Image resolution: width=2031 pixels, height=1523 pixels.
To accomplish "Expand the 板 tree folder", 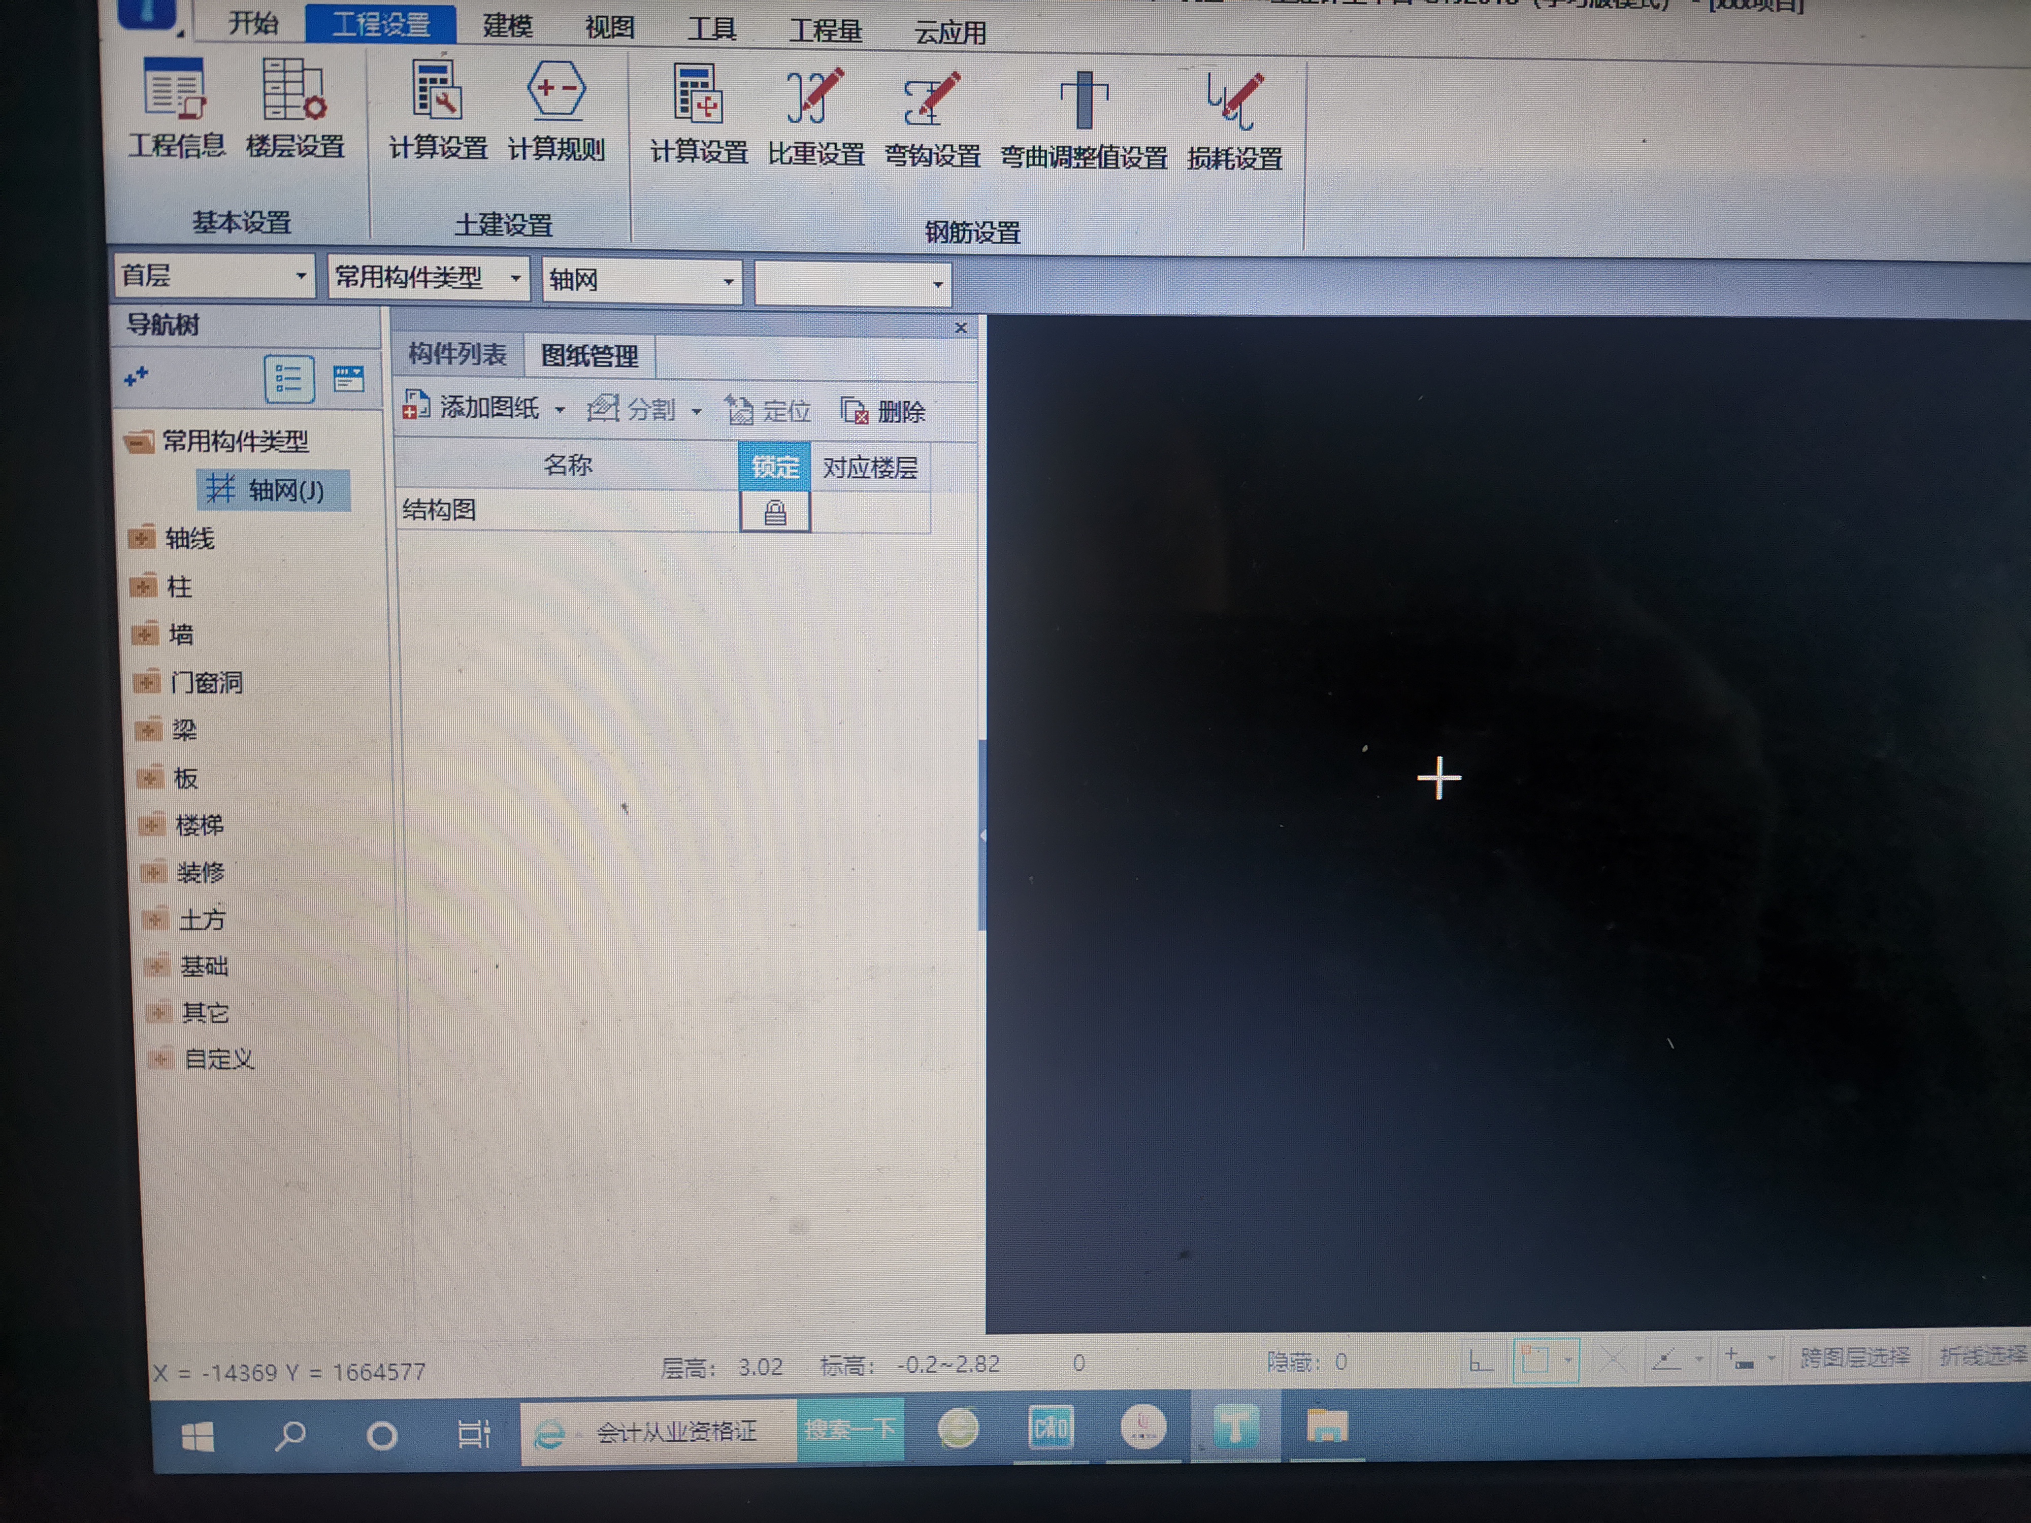I will click(x=150, y=778).
